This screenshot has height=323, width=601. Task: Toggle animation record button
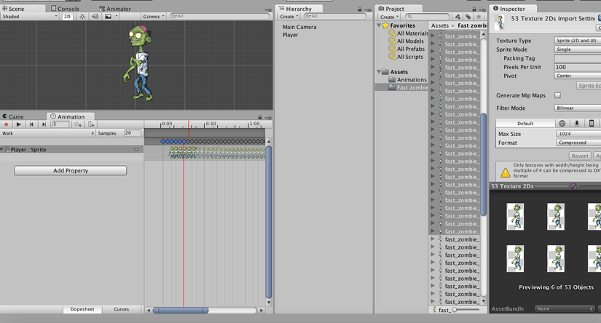pyautogui.click(x=6, y=124)
